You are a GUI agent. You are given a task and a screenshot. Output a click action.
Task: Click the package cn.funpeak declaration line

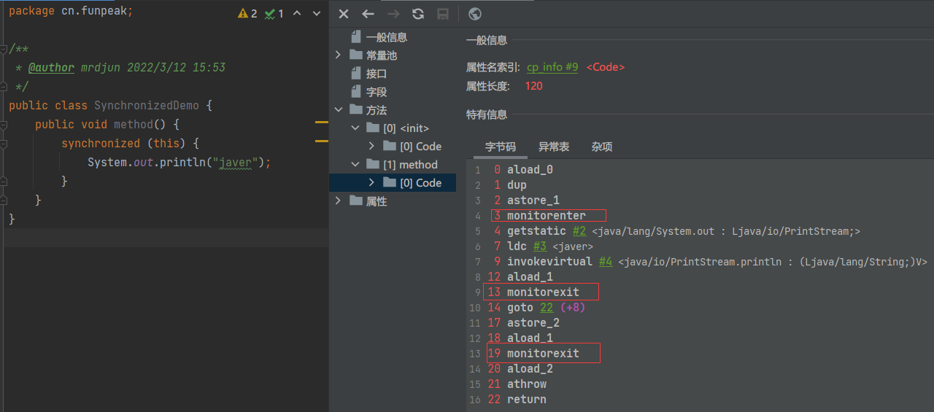pos(71,12)
